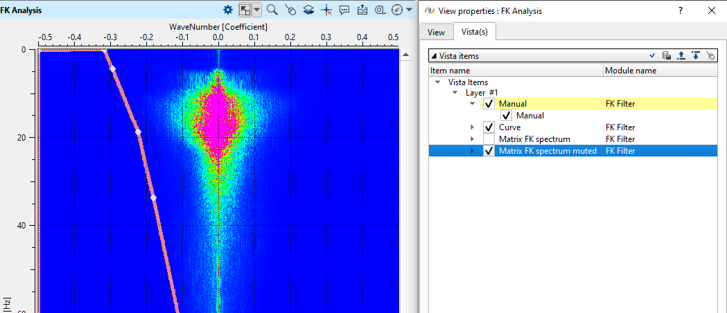Click the speech bubble annotation icon

(x=344, y=10)
